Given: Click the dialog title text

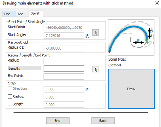Looking at the screenshot, I should coord(38,3).
